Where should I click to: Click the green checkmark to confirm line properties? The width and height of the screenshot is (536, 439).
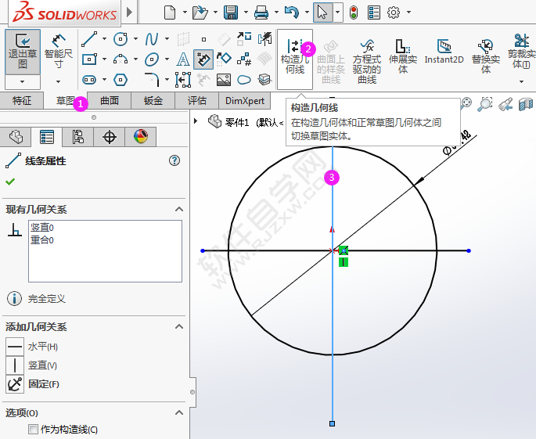point(10,182)
